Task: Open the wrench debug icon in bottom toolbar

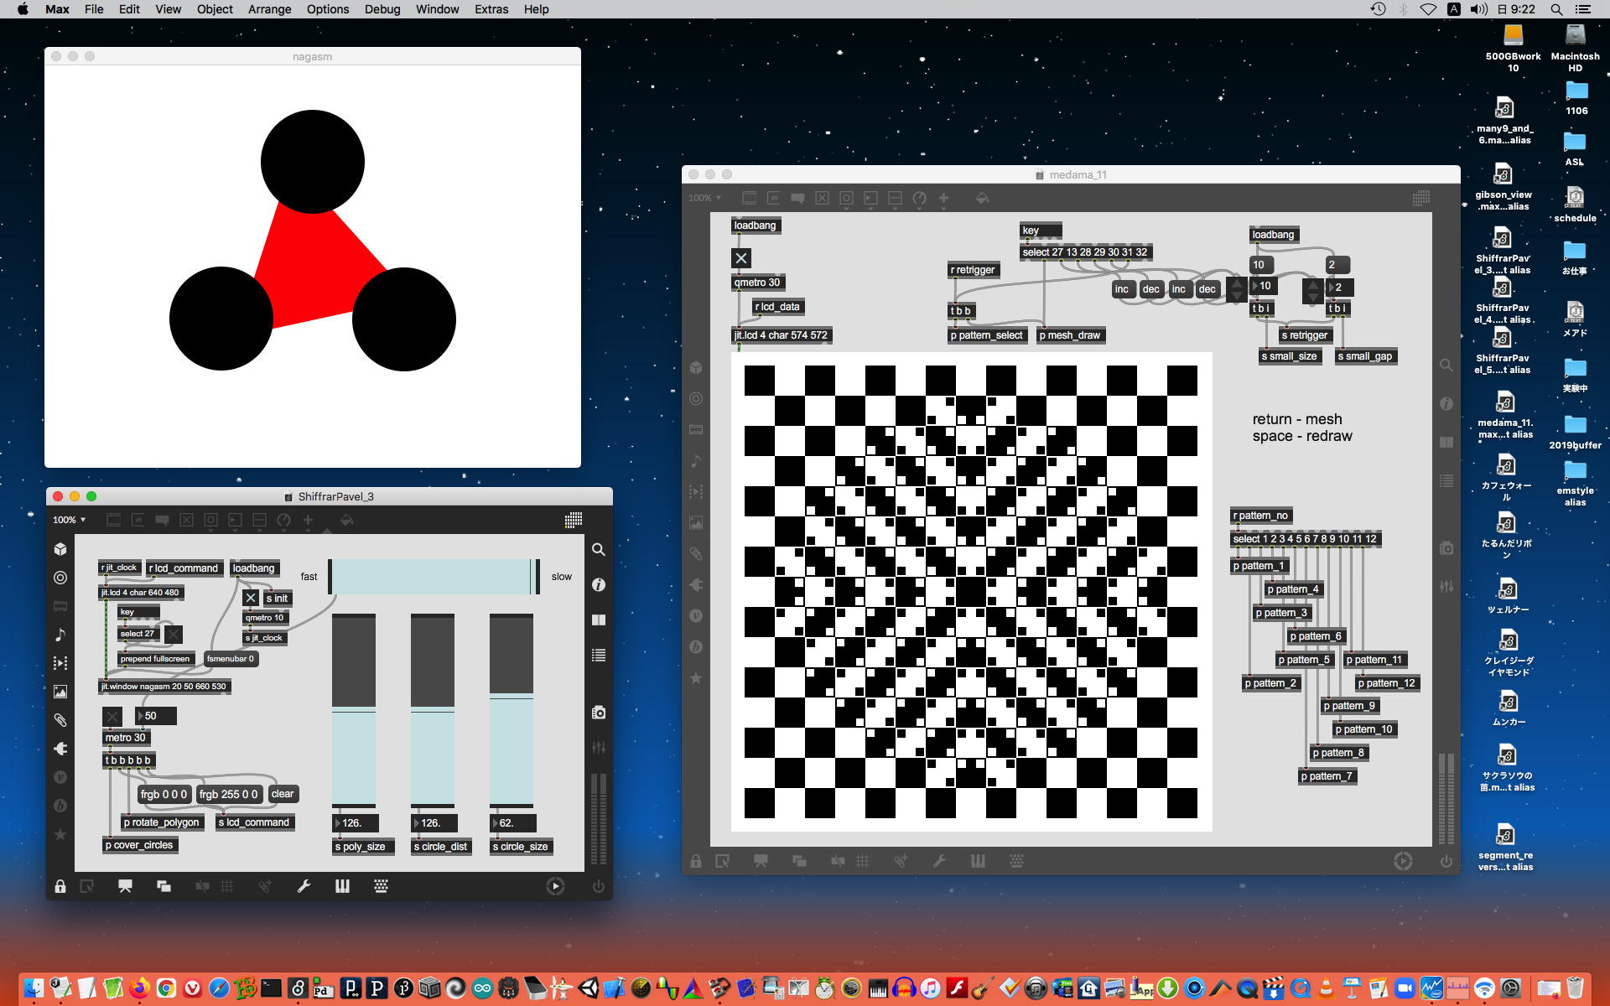Action: tap(304, 886)
